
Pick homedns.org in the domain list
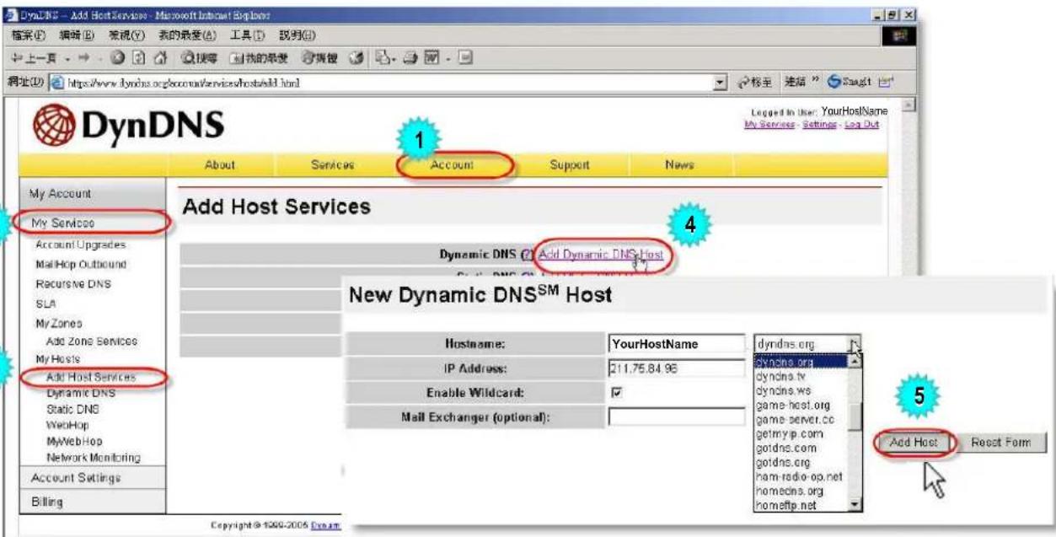click(790, 491)
